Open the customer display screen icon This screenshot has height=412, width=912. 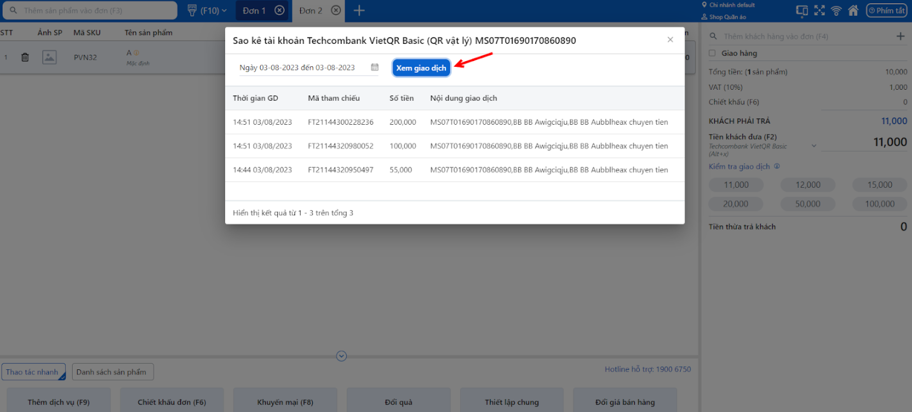tap(802, 10)
